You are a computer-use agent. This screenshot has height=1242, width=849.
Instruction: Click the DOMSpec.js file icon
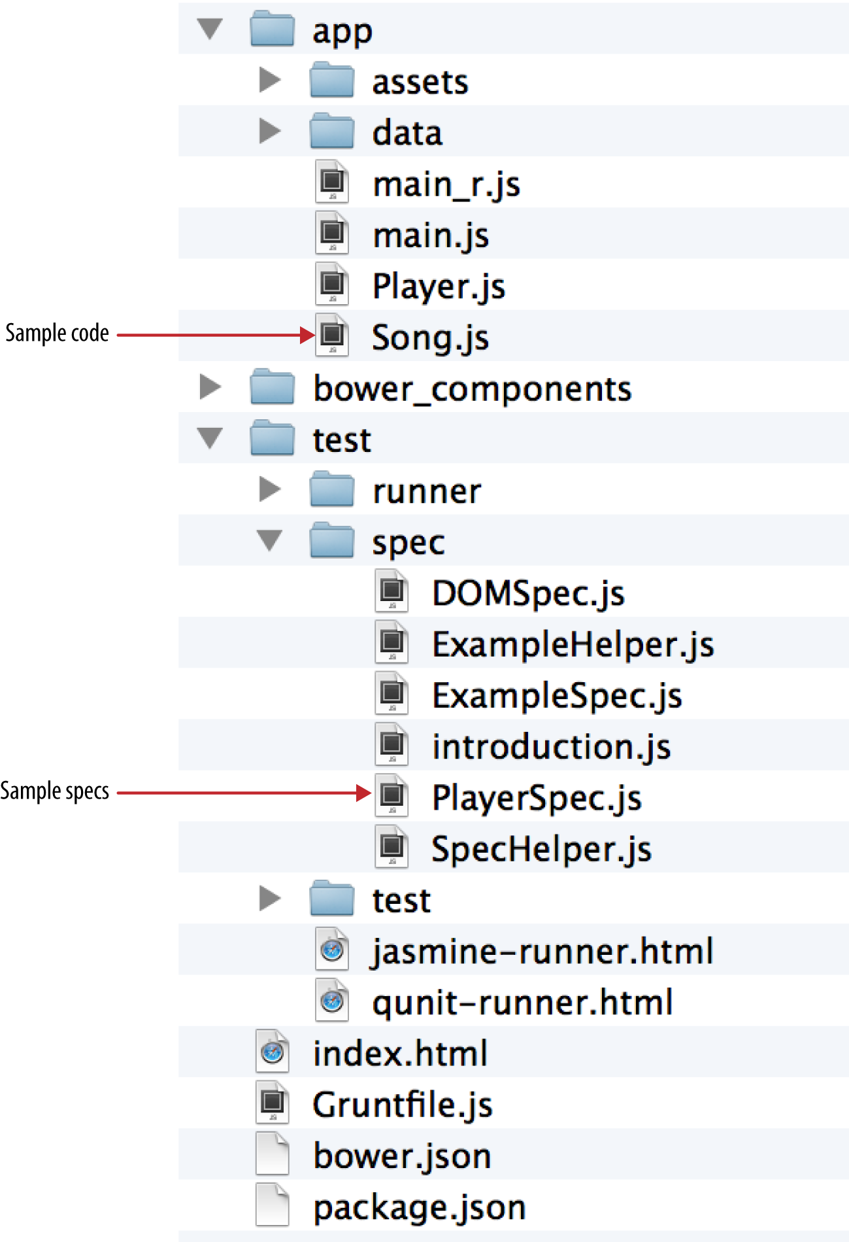(391, 591)
